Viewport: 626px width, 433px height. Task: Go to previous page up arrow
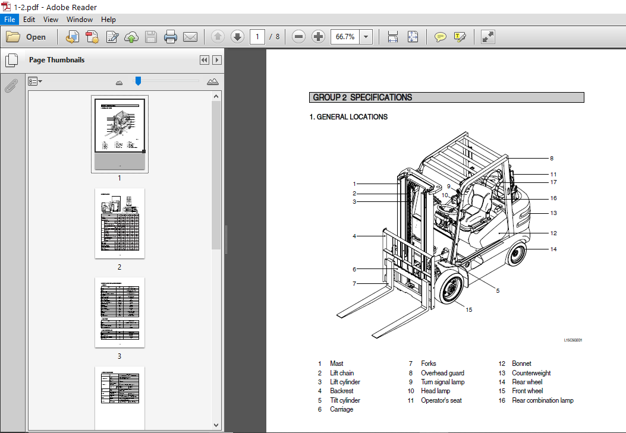218,37
